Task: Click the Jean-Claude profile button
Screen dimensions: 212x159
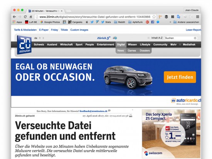Action: pyautogui.click(x=192, y=10)
